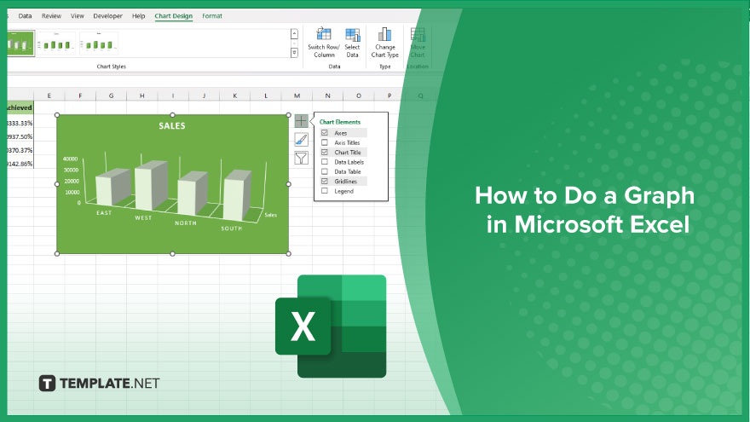Open the Chart Filters funnel button
The image size is (750, 422).
(302, 158)
